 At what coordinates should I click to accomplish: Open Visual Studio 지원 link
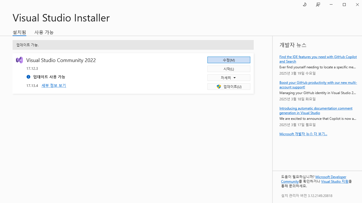335,181
